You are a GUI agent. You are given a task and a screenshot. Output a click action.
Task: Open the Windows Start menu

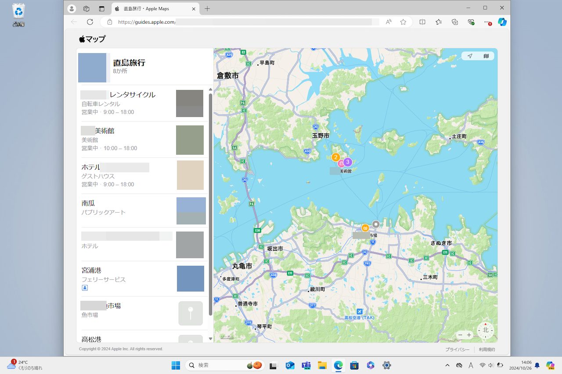pyautogui.click(x=176, y=365)
